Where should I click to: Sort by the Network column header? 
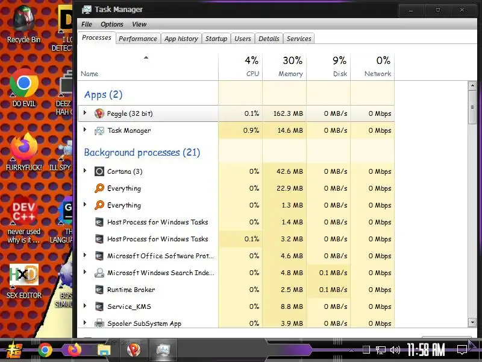click(372, 67)
